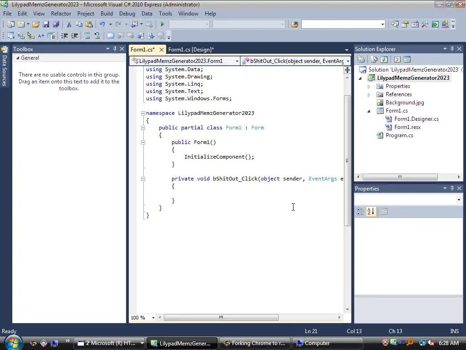Click the editor horizontal scrollbar thumb

221,318
